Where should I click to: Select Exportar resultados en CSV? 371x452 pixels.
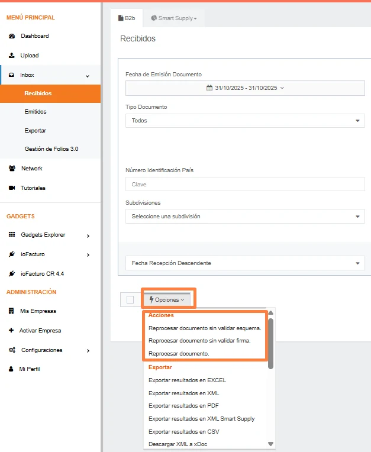(184, 431)
